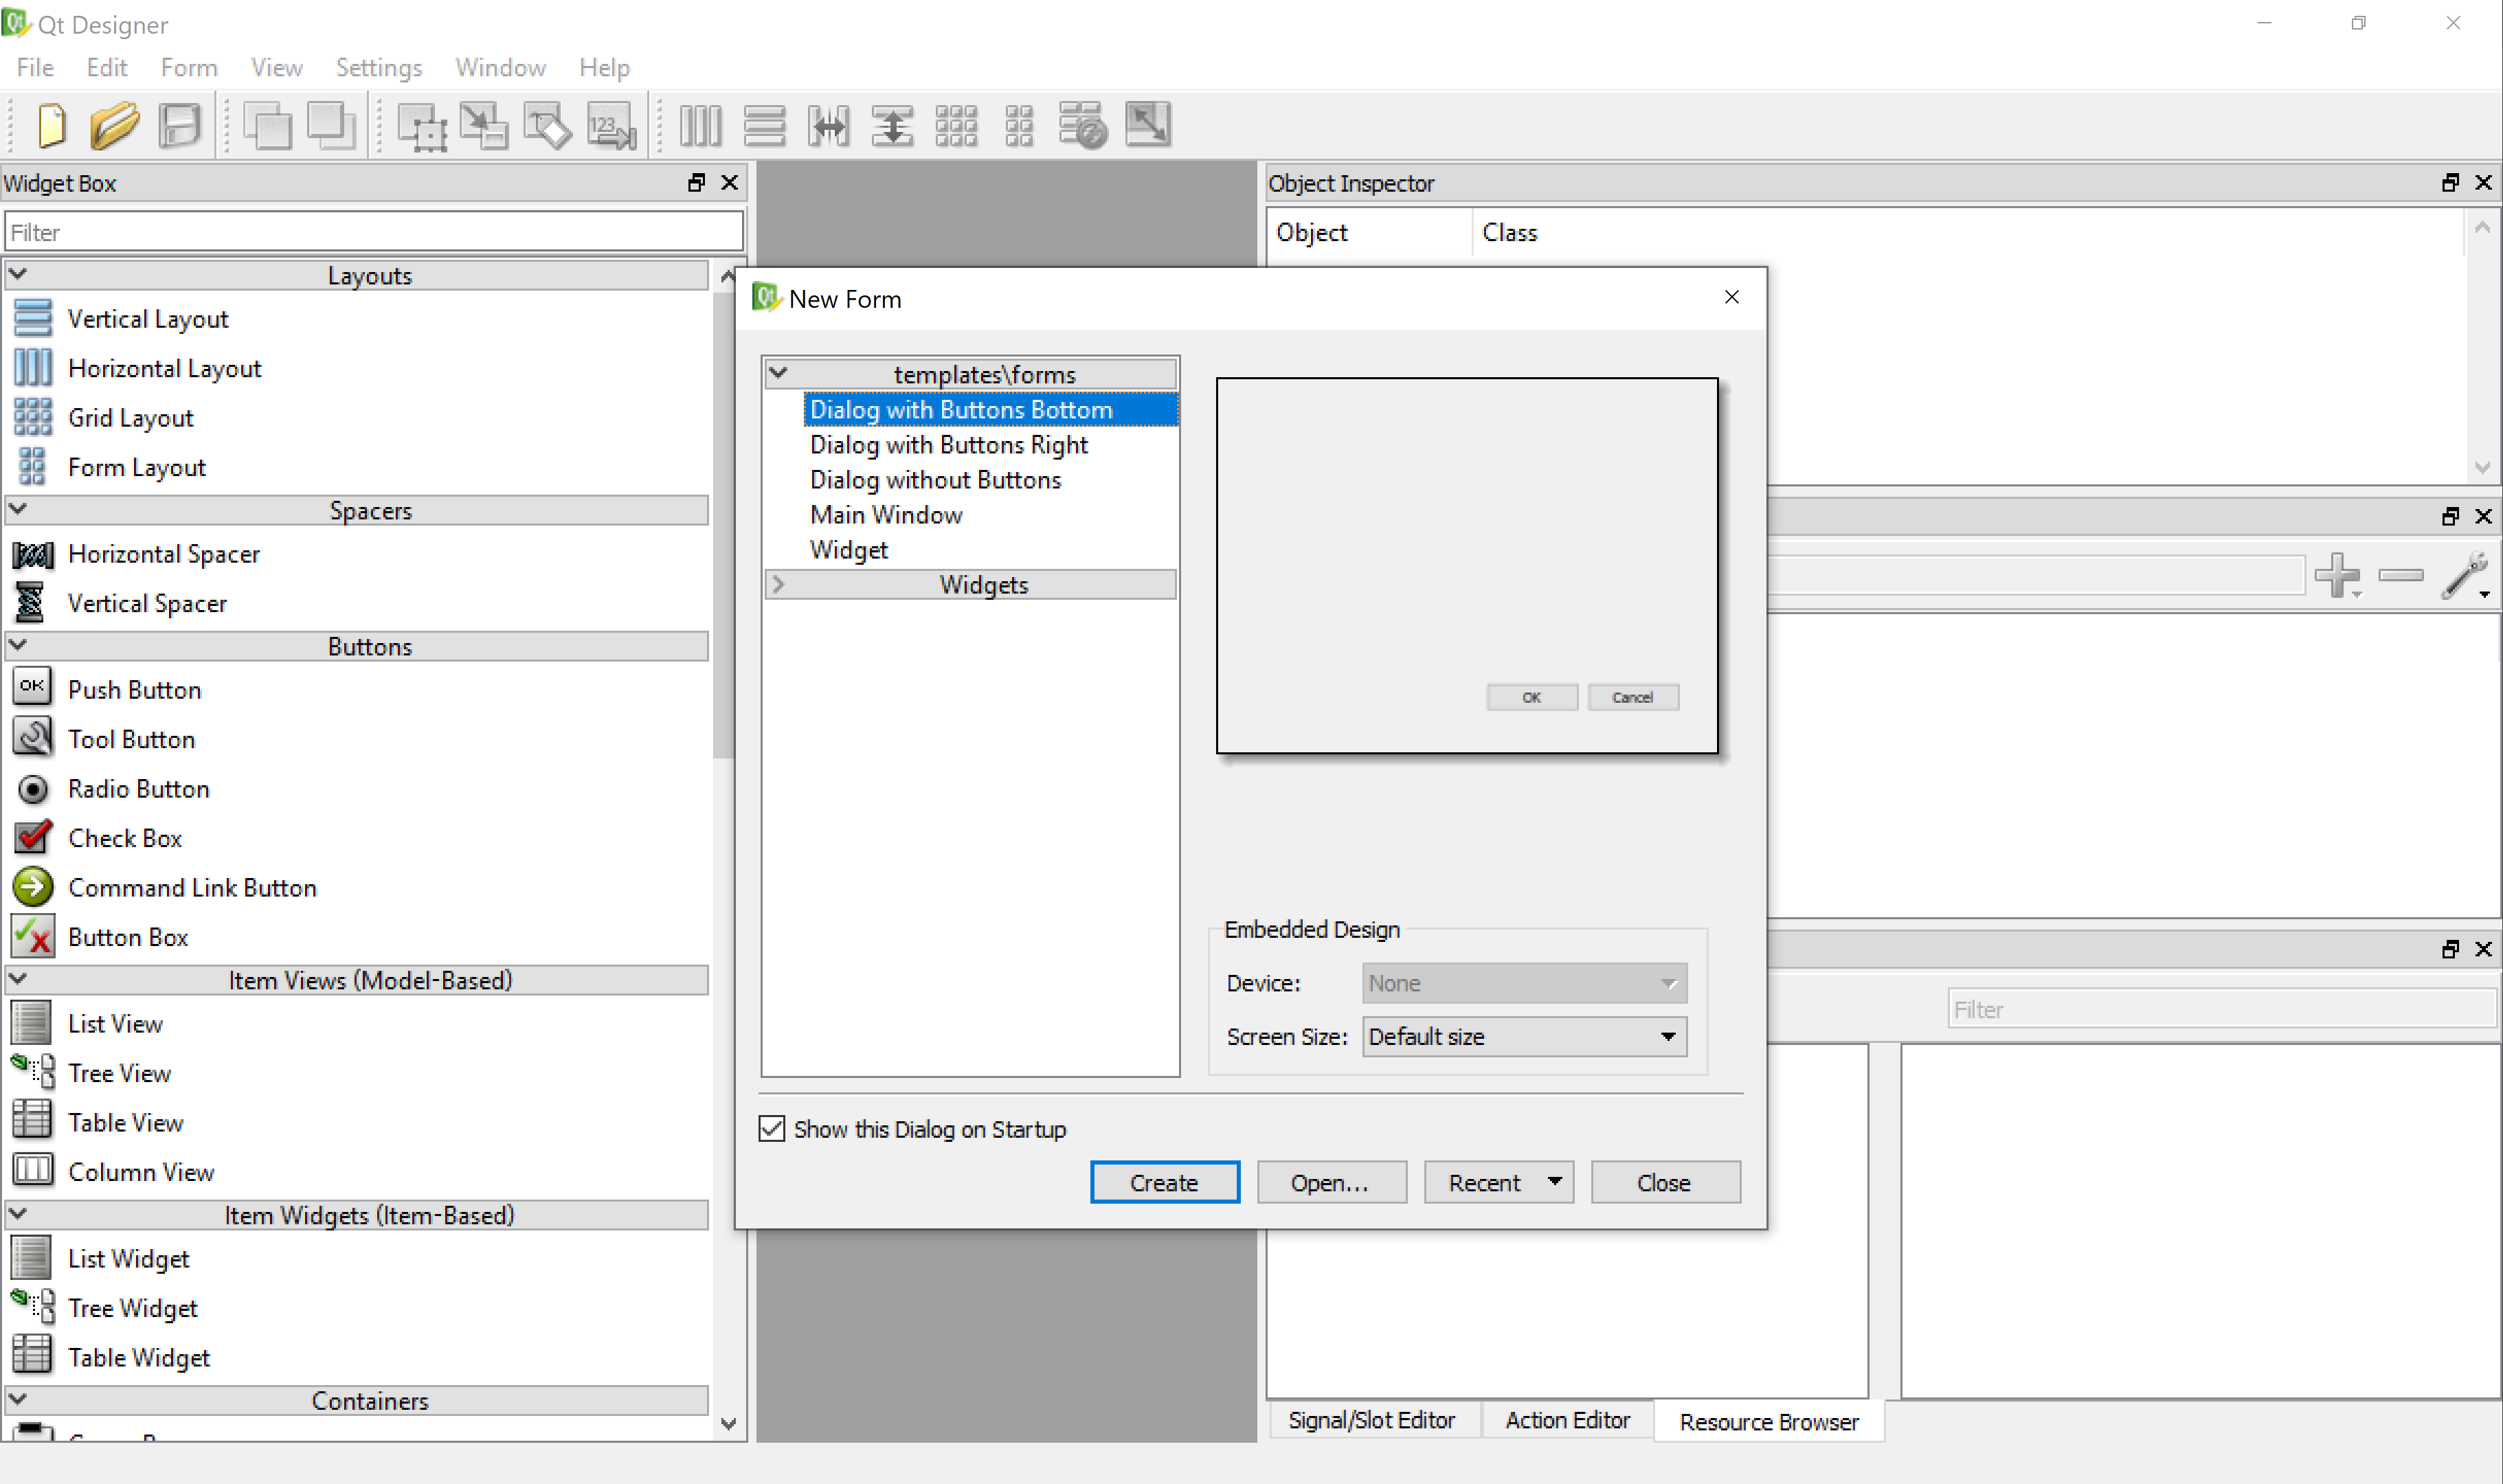
Task: Click the Open... button
Action: click(x=1330, y=1183)
